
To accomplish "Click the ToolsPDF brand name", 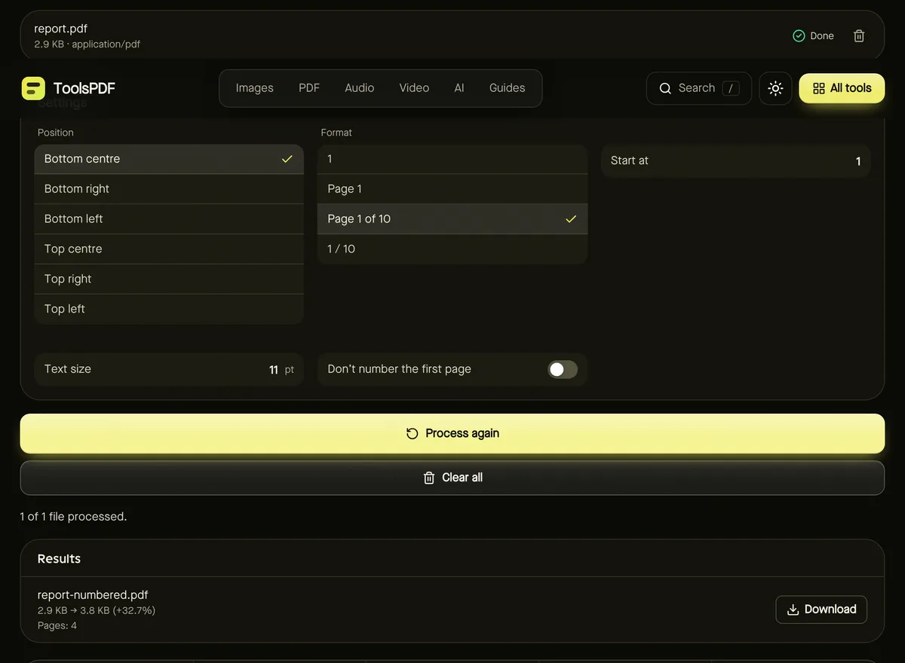I will point(84,88).
